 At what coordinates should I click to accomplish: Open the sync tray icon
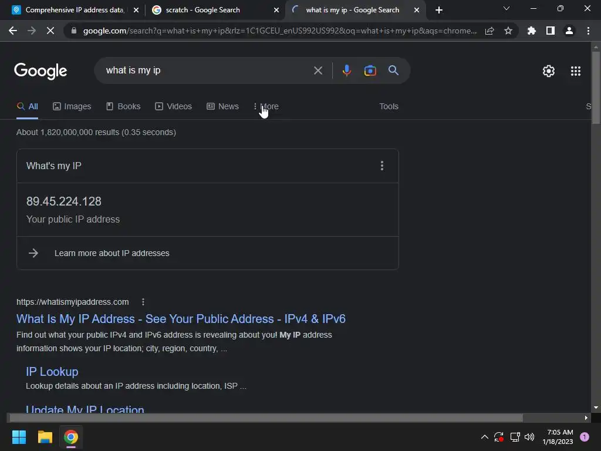499,437
